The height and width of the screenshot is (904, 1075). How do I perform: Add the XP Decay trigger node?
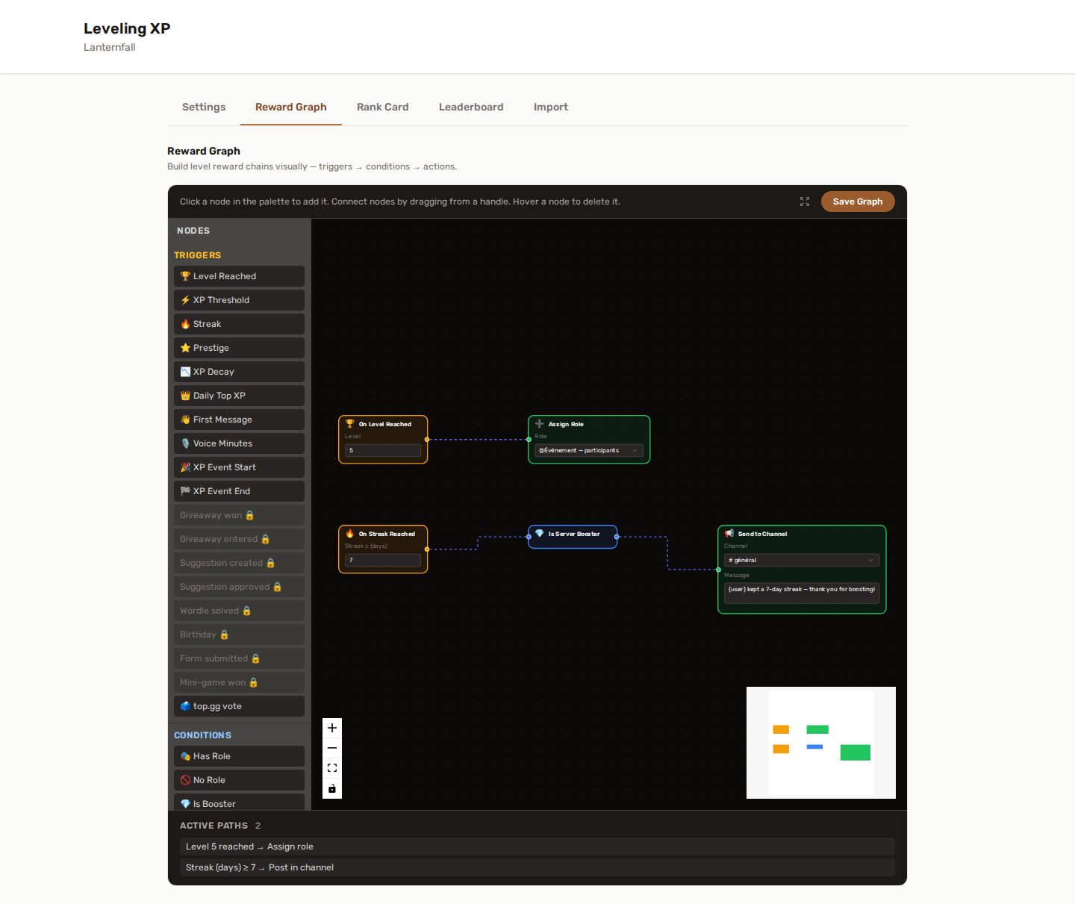[x=239, y=372]
